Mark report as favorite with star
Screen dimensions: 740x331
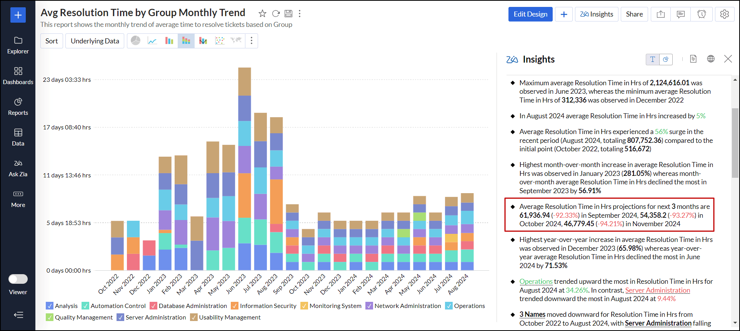coord(262,14)
